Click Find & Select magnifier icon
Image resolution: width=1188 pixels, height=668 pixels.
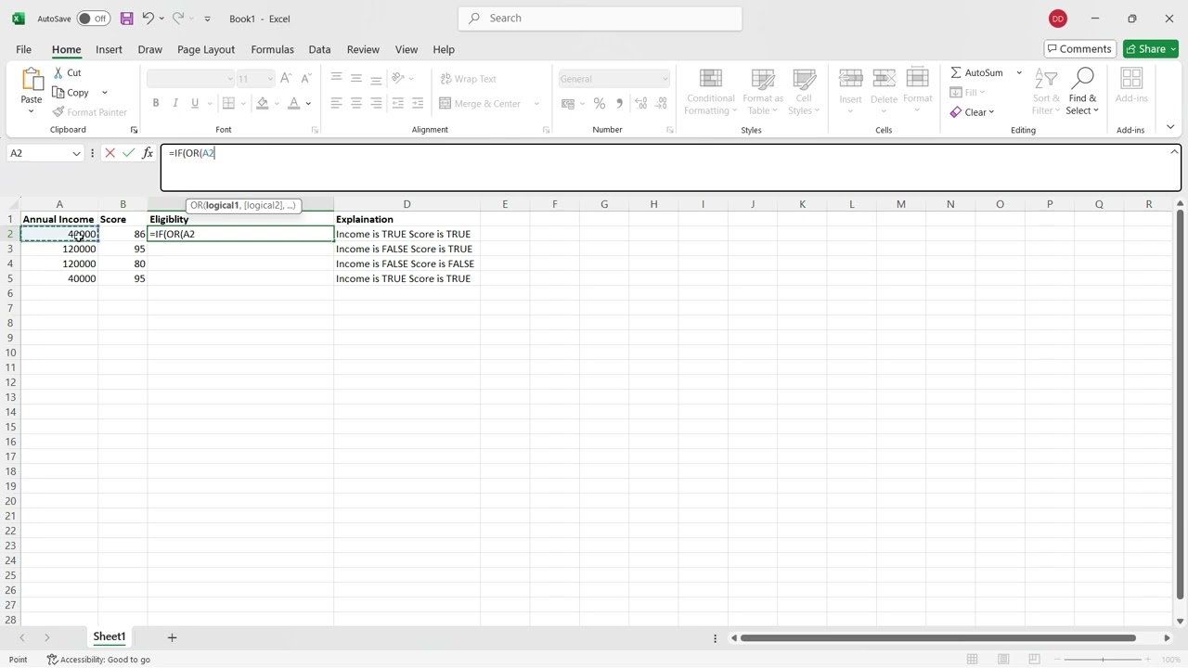click(x=1082, y=79)
